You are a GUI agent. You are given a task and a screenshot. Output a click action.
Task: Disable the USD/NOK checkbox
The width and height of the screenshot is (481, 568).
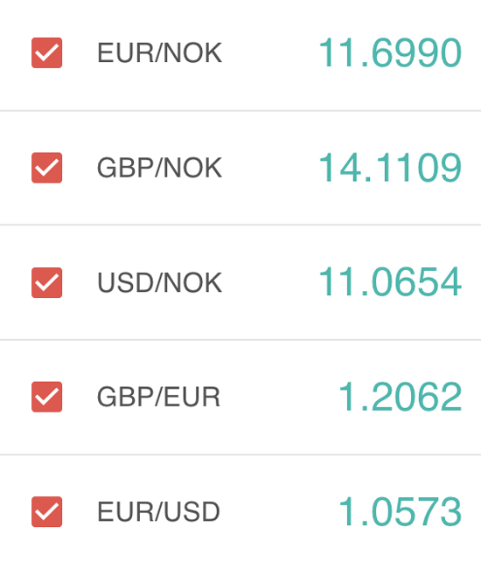[x=46, y=282]
